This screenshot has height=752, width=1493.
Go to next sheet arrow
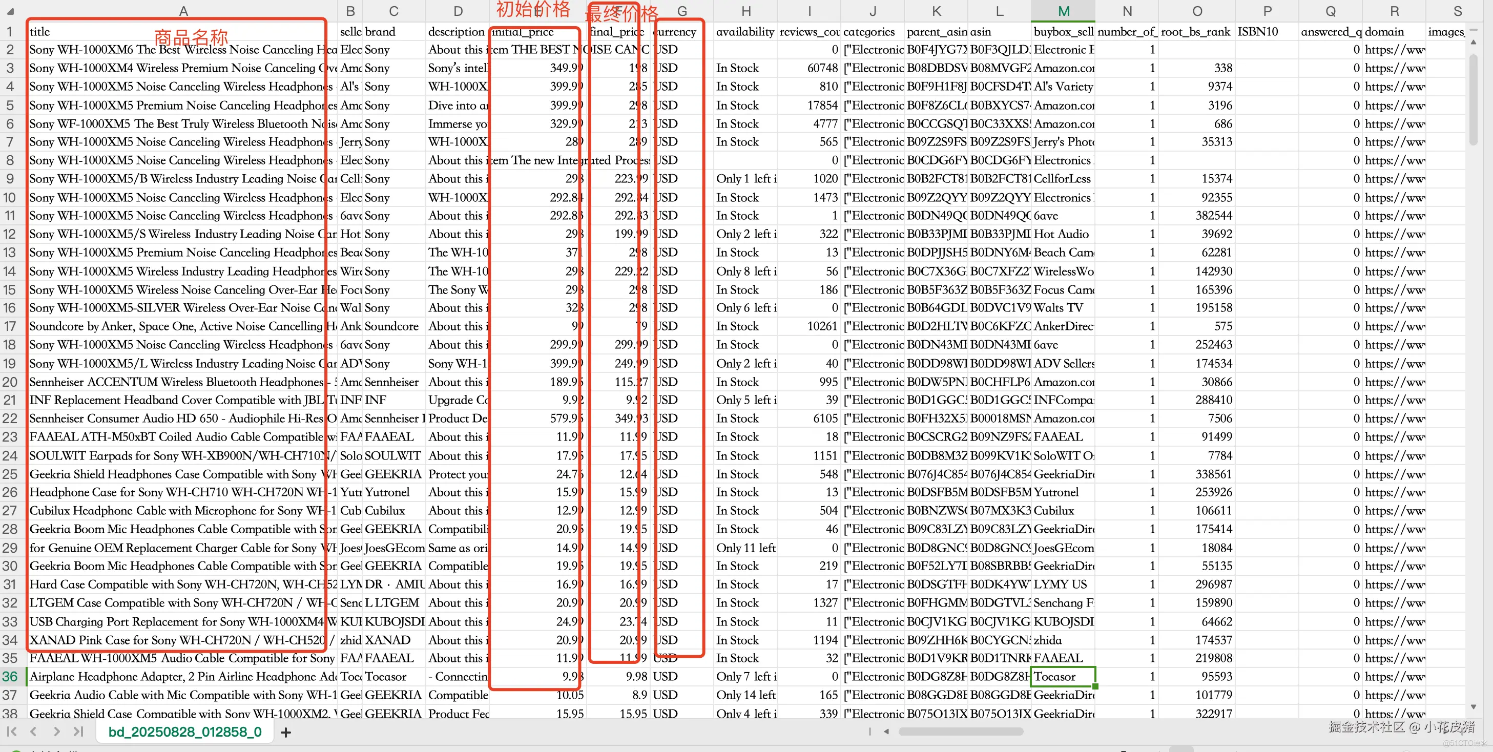(56, 732)
